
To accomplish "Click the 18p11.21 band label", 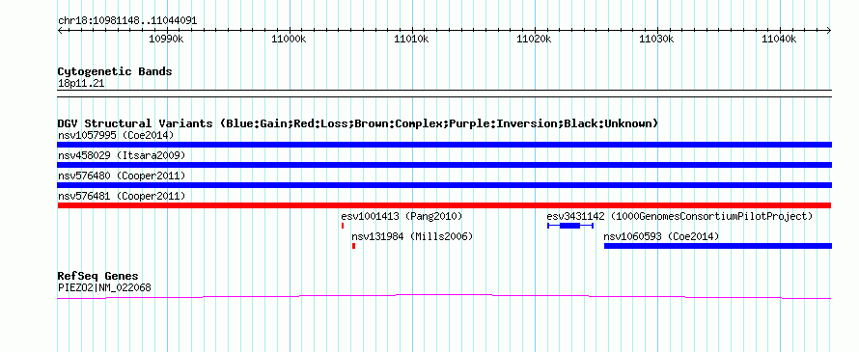I will pos(81,84).
